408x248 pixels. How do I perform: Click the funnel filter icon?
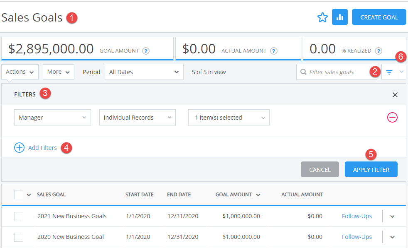click(389, 72)
